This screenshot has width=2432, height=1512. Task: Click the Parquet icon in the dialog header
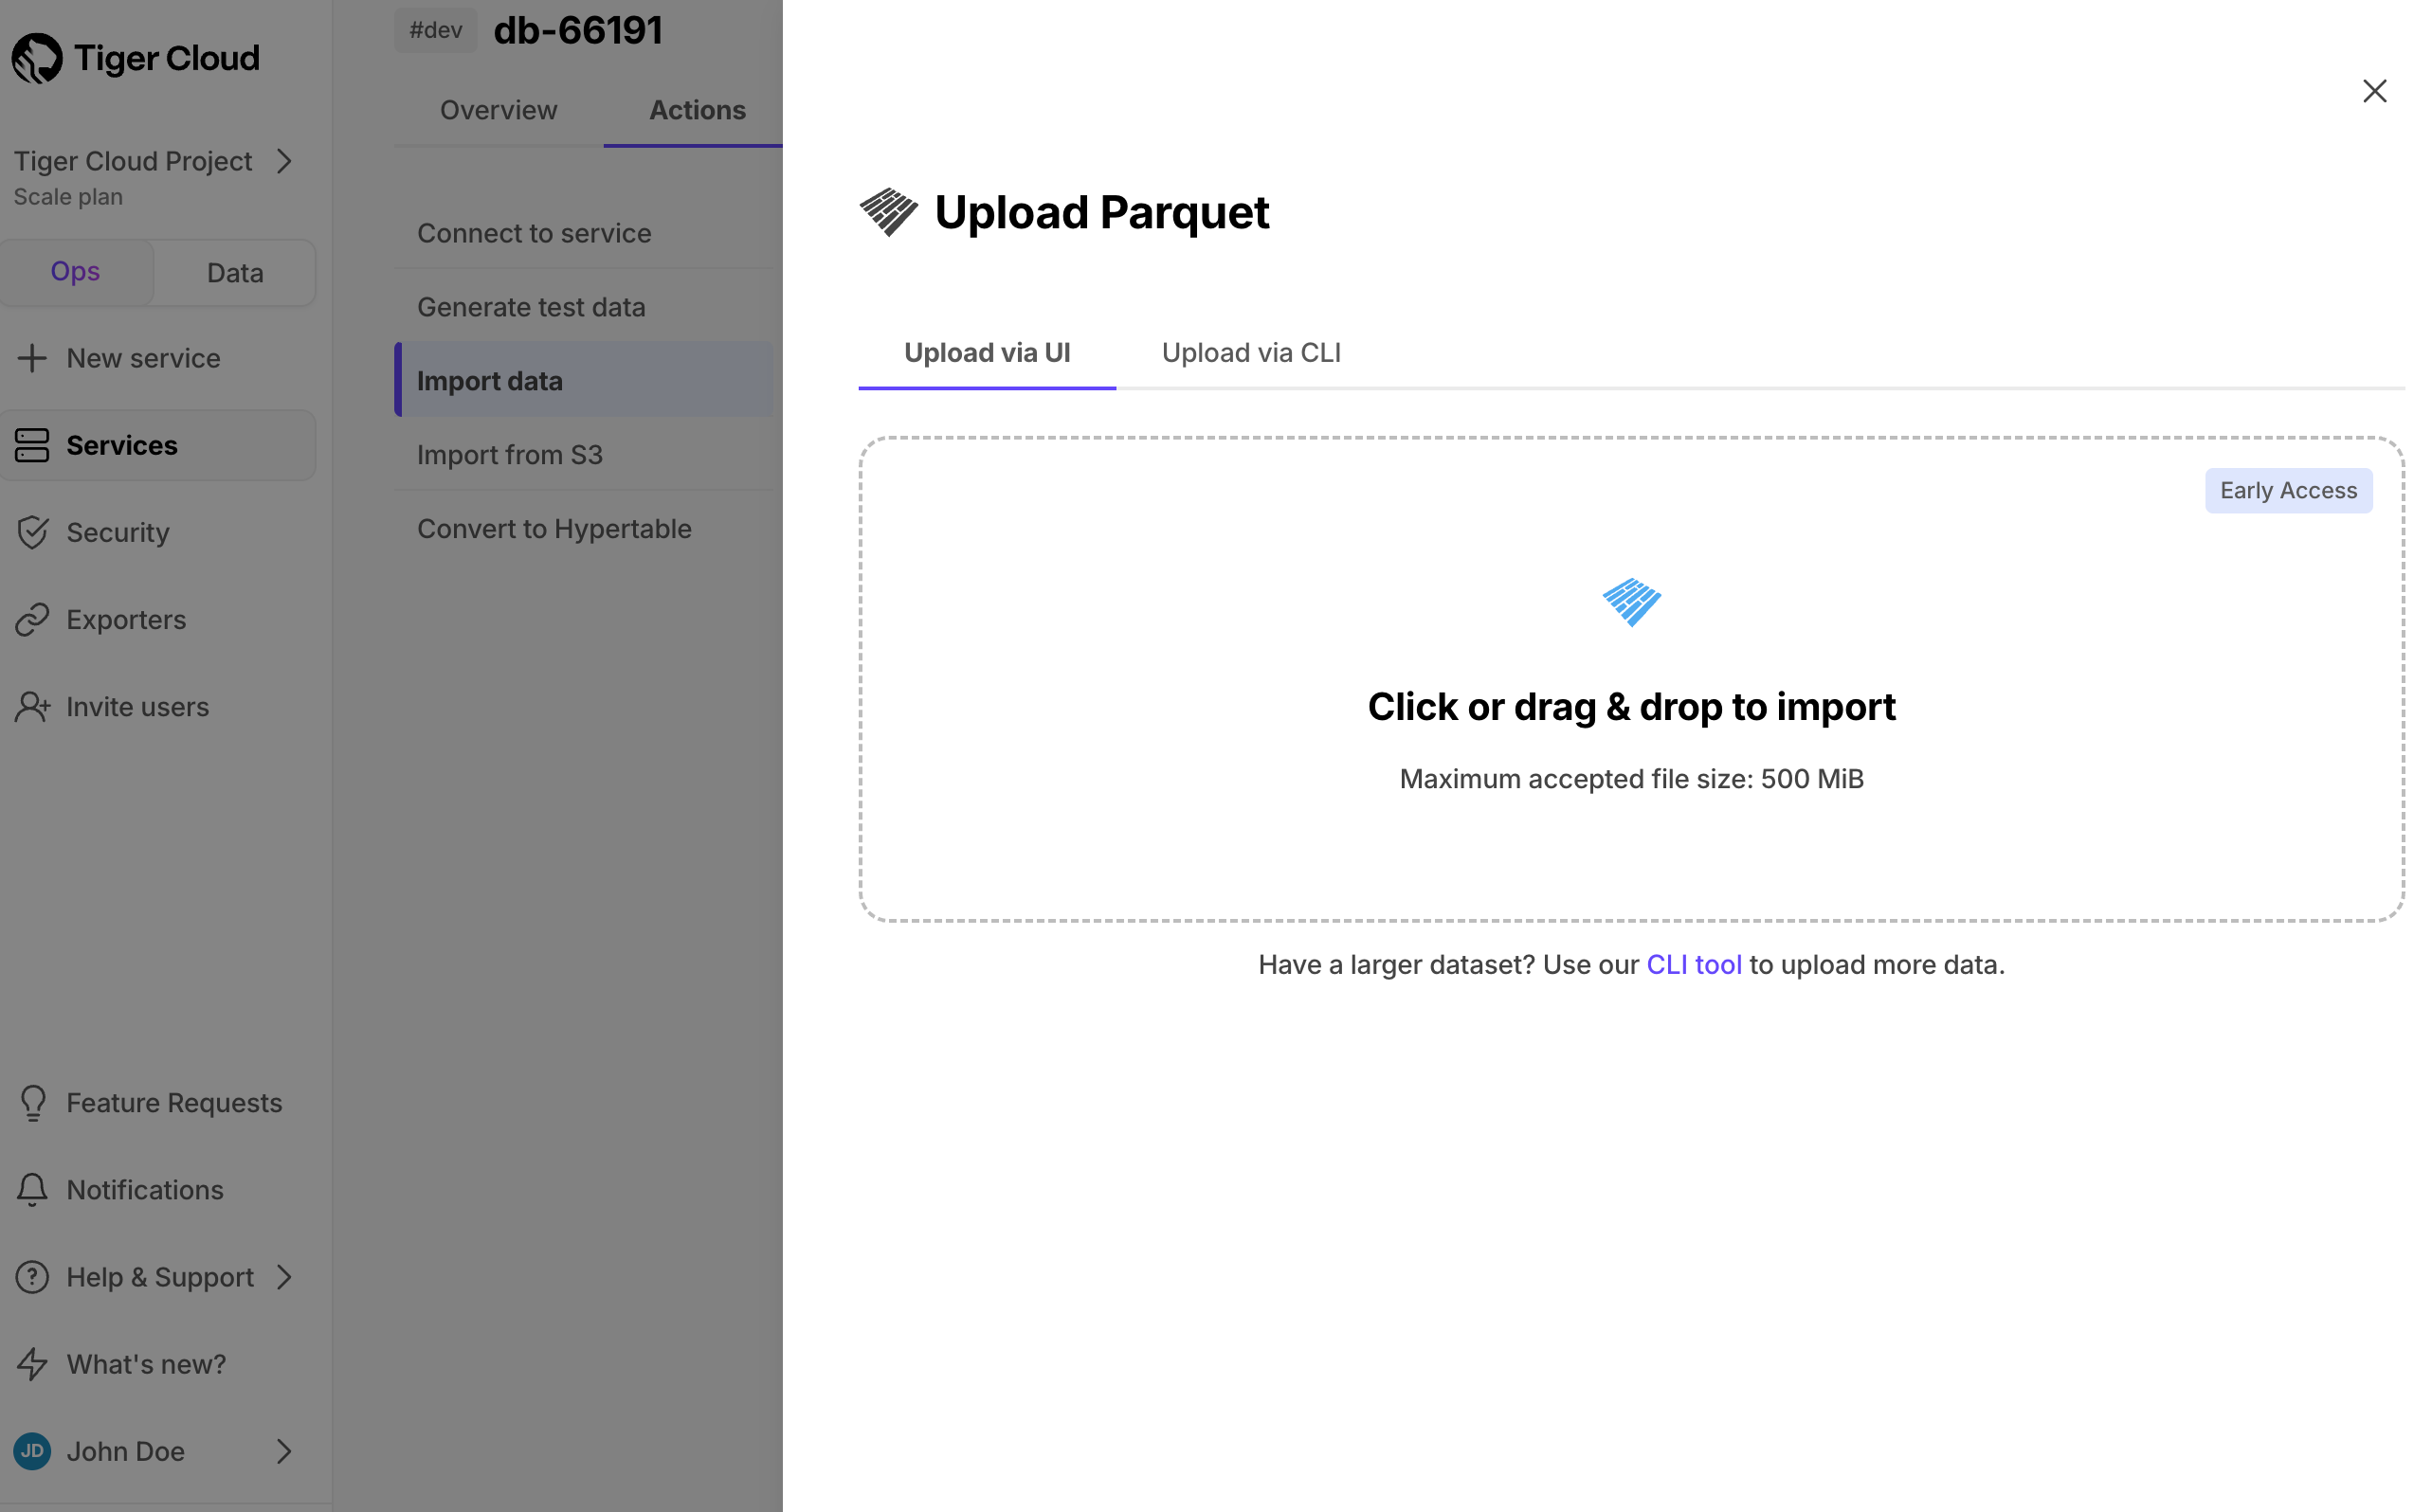[x=888, y=212]
